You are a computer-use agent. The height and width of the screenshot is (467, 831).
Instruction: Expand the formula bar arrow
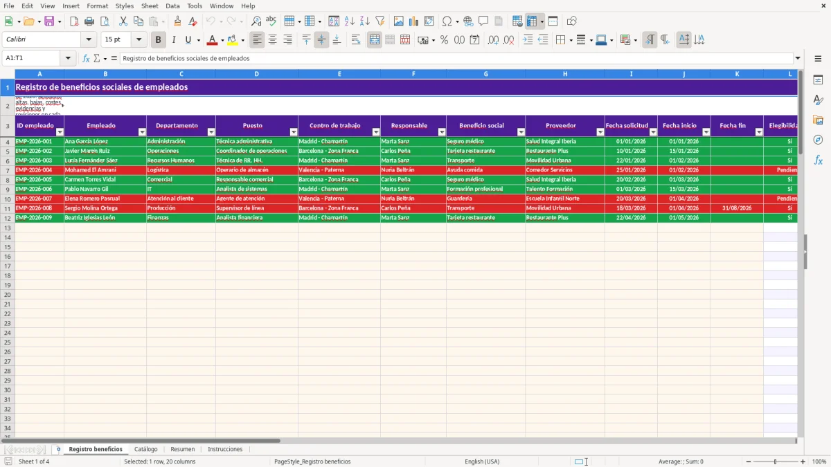[x=798, y=58]
